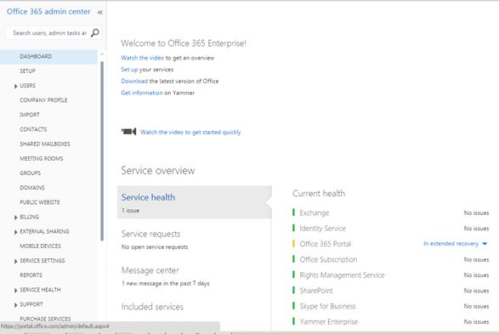
Task: Click the Set up services link
Action: click(x=129, y=70)
